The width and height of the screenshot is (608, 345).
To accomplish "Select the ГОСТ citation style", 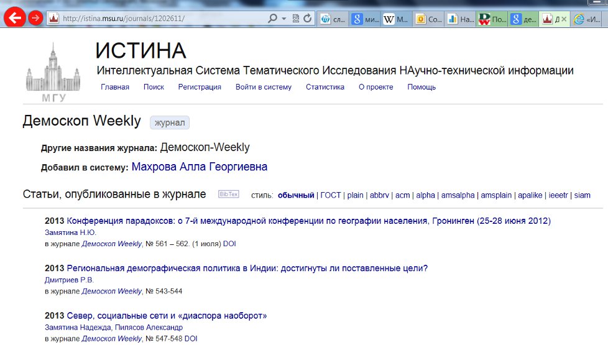I will point(331,195).
